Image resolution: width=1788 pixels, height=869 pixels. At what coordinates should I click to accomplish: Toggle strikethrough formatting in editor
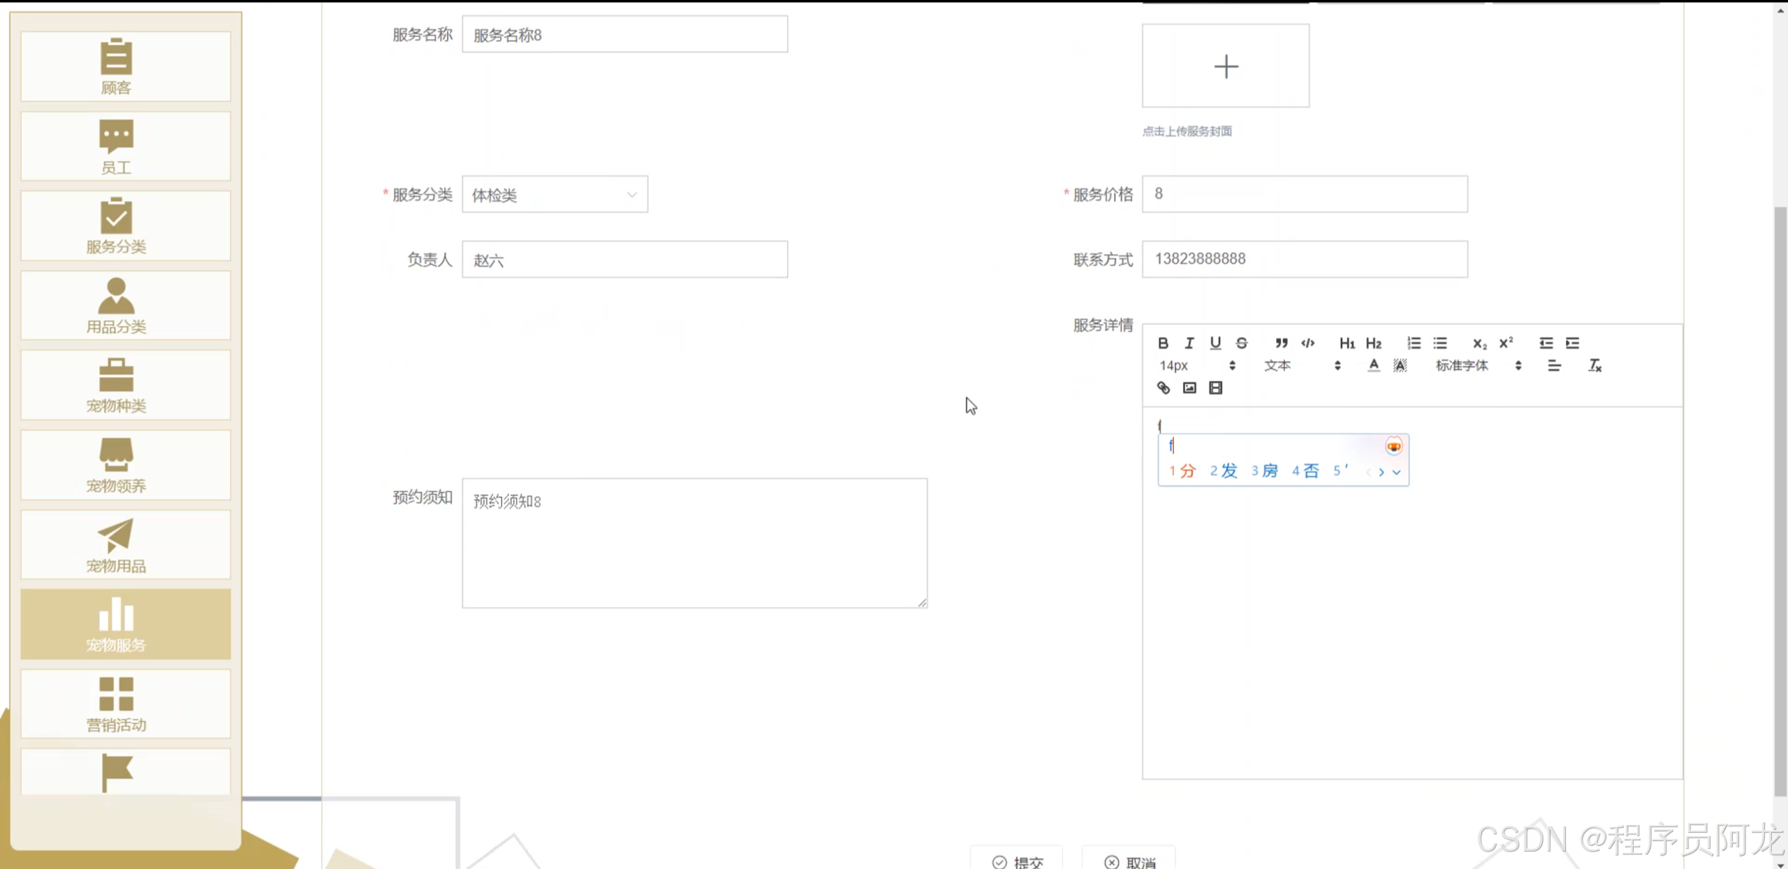[1241, 343]
